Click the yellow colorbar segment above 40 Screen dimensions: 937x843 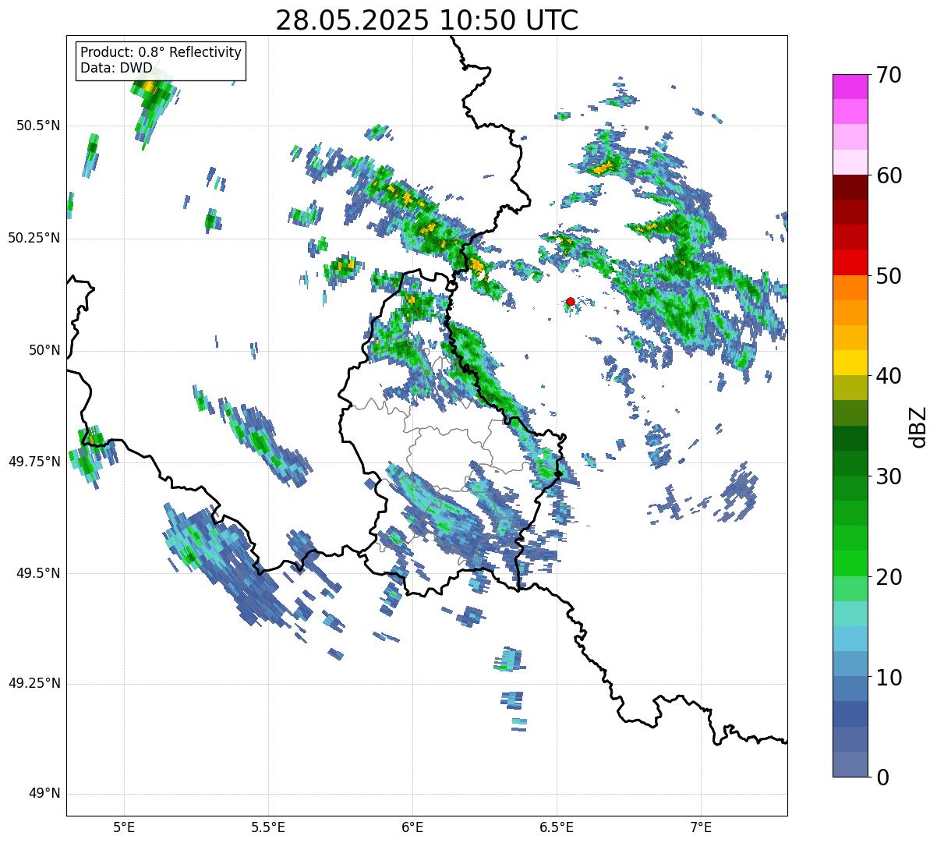tap(850, 363)
